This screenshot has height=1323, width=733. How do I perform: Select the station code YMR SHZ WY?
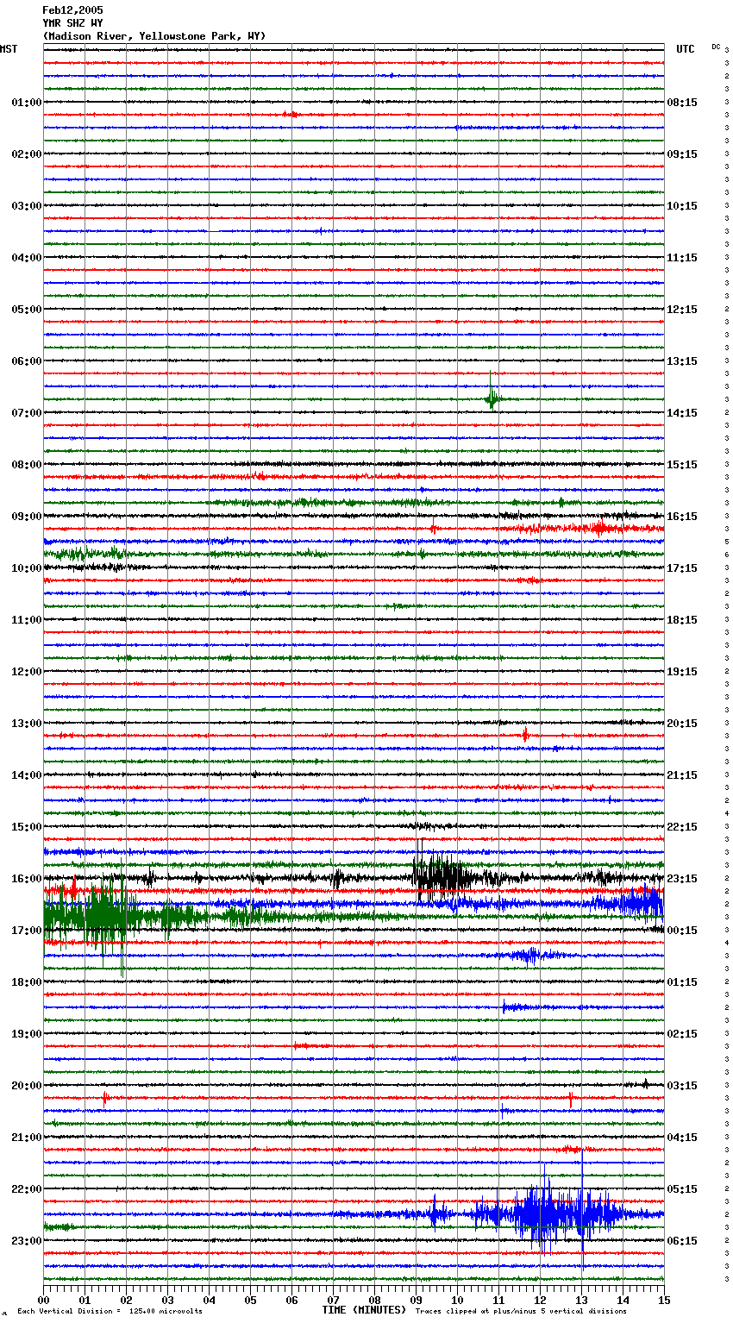[x=72, y=23]
